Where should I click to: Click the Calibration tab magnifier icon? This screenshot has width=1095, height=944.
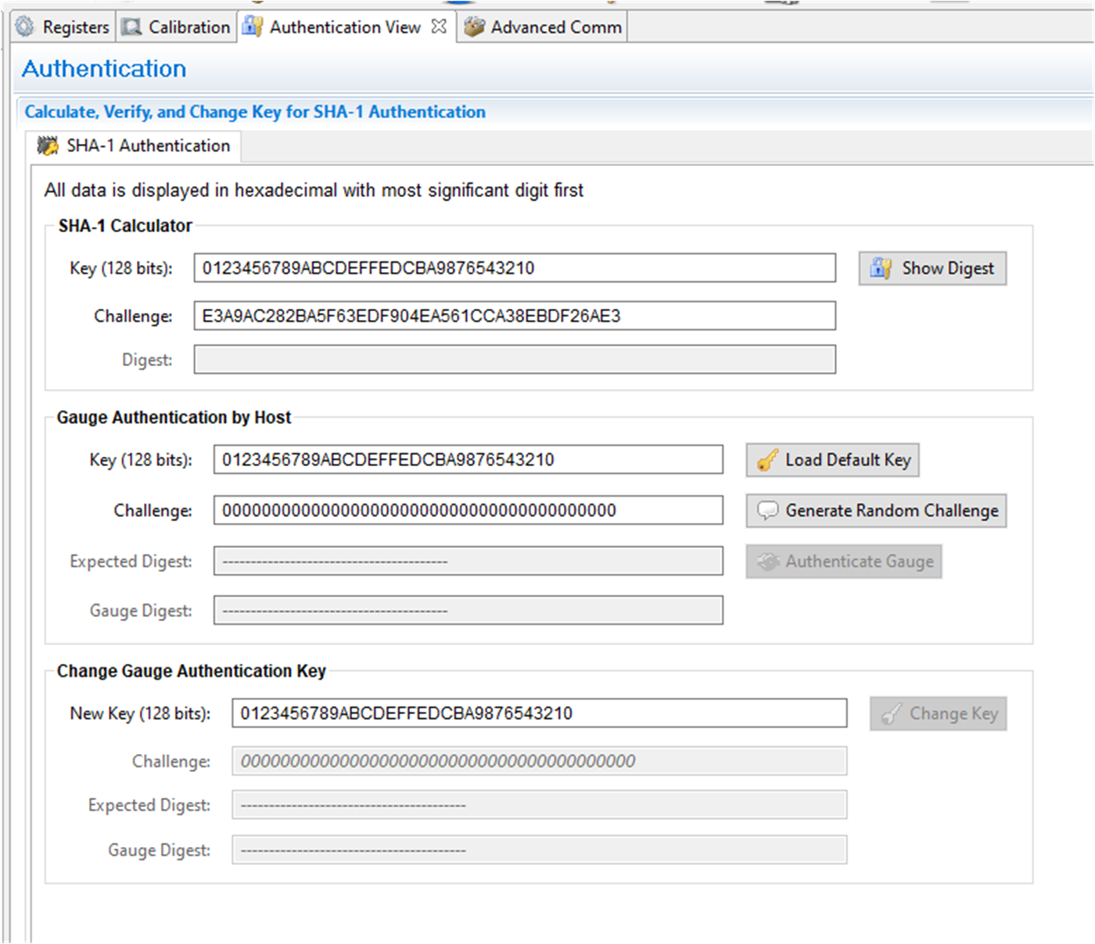tap(132, 27)
